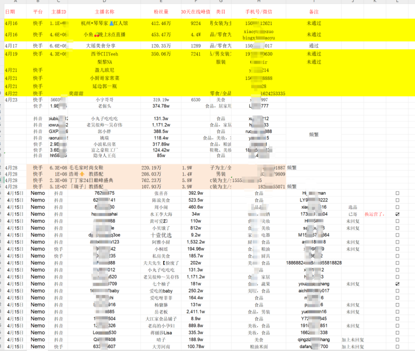
Task: Tick the checkbox in the 阿雅小厨 row
Action: 397,242
